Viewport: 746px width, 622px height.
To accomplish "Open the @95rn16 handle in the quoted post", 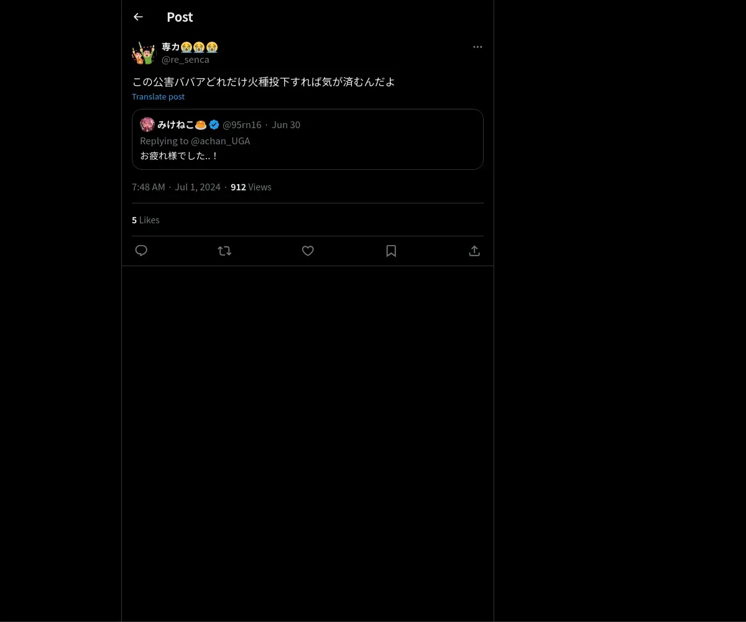I will [x=242, y=124].
